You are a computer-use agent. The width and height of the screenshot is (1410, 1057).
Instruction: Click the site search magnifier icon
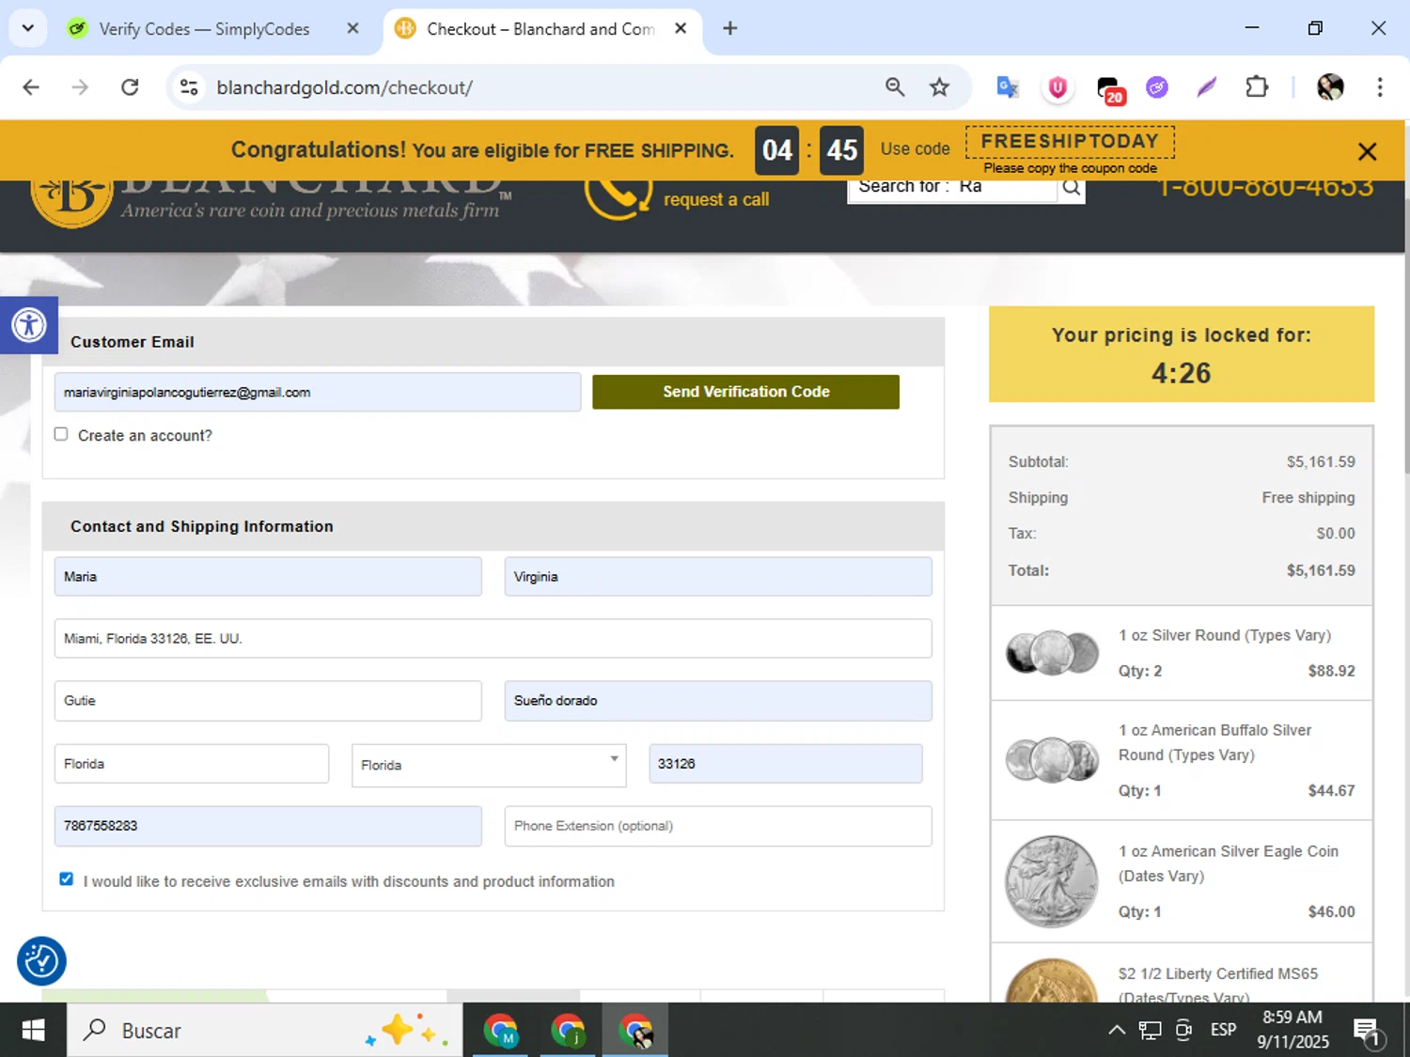(x=1071, y=187)
